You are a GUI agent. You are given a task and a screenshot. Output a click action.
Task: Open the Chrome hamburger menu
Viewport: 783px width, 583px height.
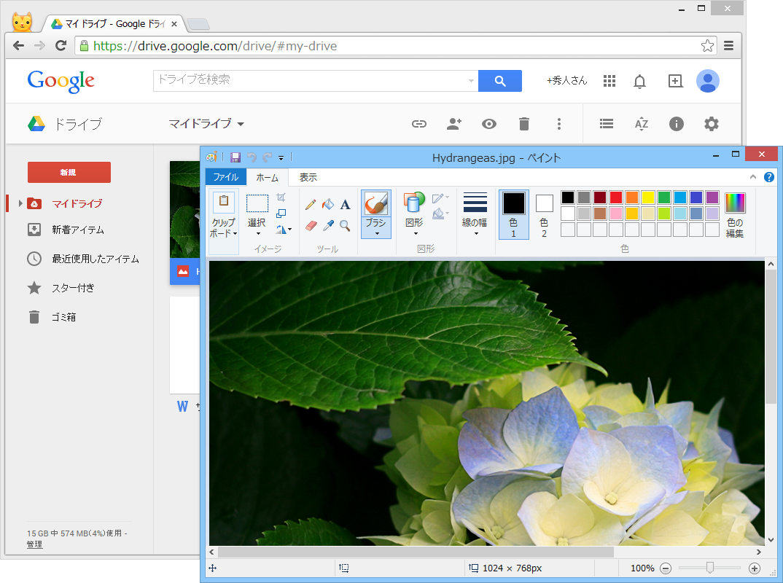[x=728, y=46]
